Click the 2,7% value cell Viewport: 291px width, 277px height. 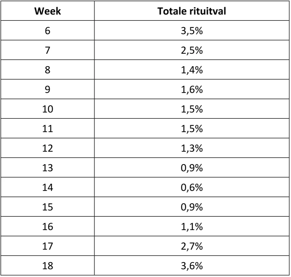tap(191, 246)
